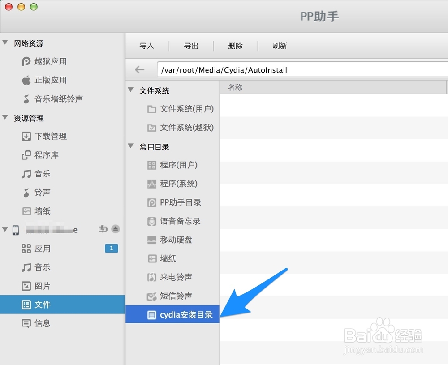Select the 语音备忘录 label

click(180, 221)
